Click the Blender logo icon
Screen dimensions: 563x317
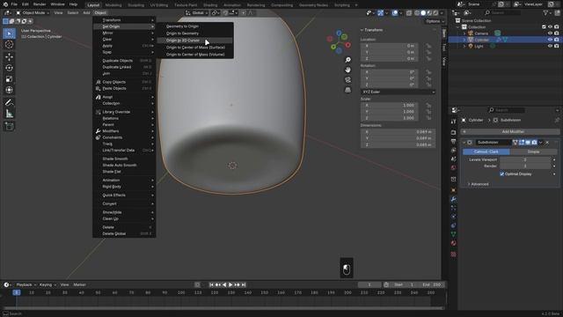pos(5,4)
